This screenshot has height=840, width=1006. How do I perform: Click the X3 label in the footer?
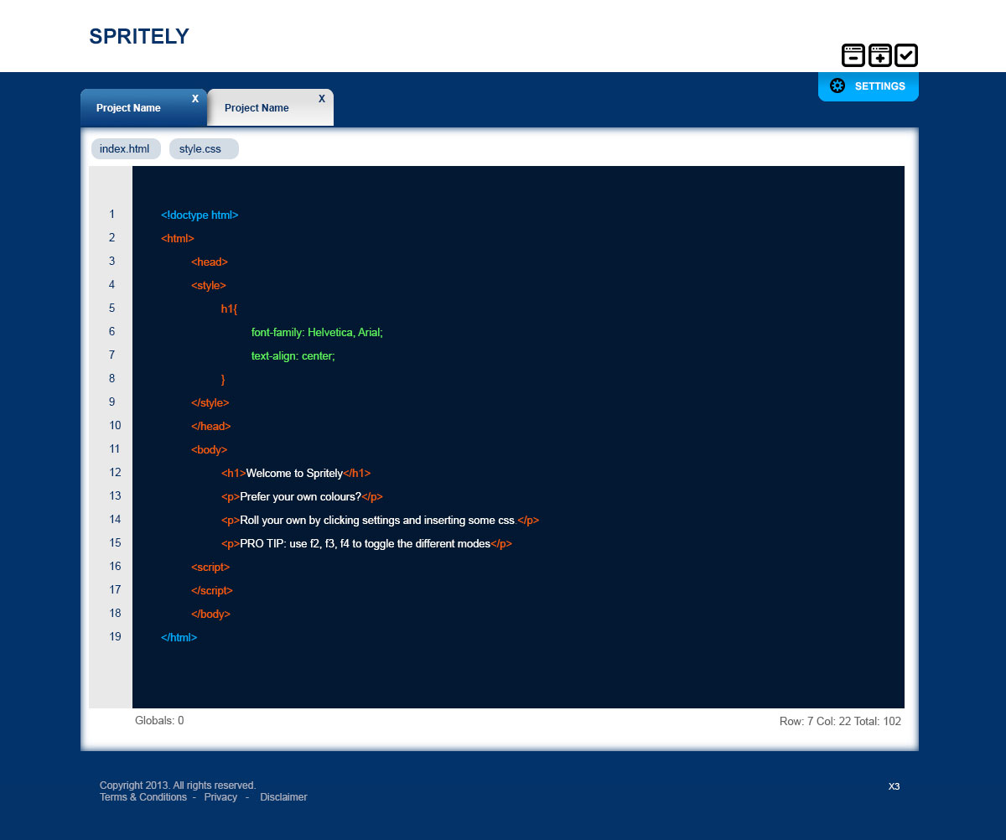pyautogui.click(x=895, y=786)
